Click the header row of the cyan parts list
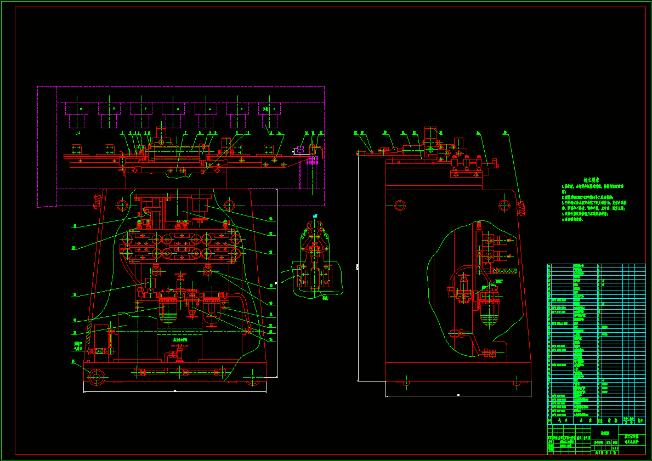 pos(596,420)
